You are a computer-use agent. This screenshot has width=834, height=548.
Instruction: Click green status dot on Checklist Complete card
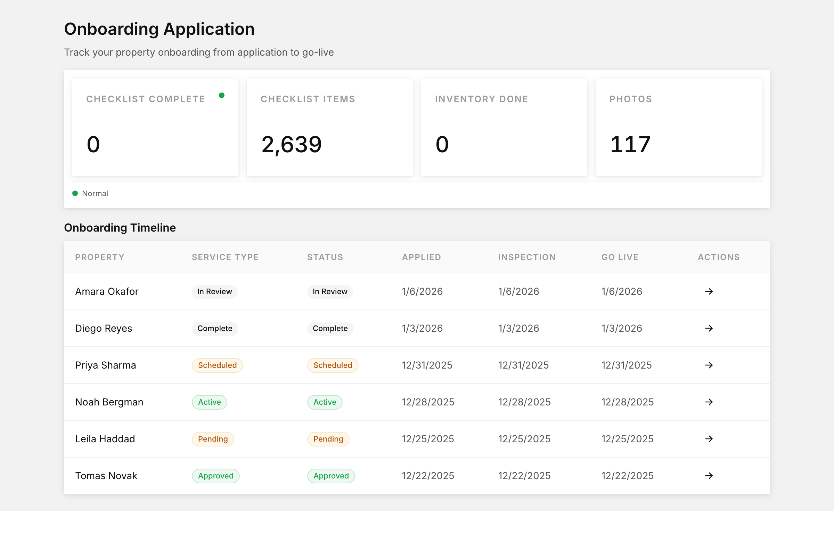tap(221, 95)
